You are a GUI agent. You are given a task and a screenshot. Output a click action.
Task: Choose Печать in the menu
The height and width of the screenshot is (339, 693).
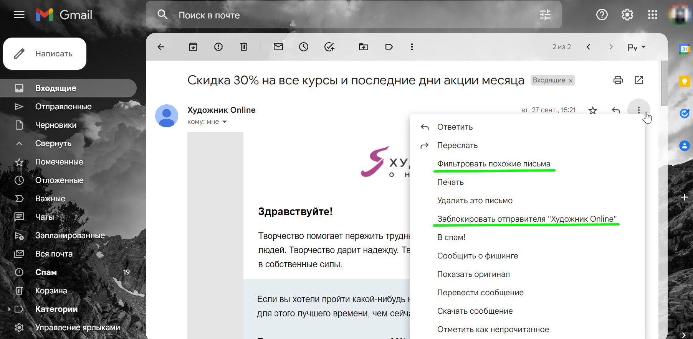click(x=527, y=182)
